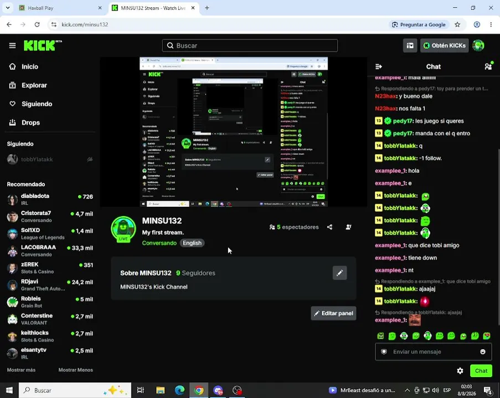Open chat settings gear icon
This screenshot has width=500, height=398.
(x=460, y=370)
